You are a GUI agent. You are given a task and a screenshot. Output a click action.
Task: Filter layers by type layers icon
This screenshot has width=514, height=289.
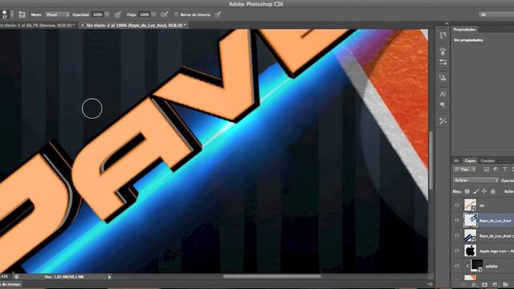[x=505, y=169]
